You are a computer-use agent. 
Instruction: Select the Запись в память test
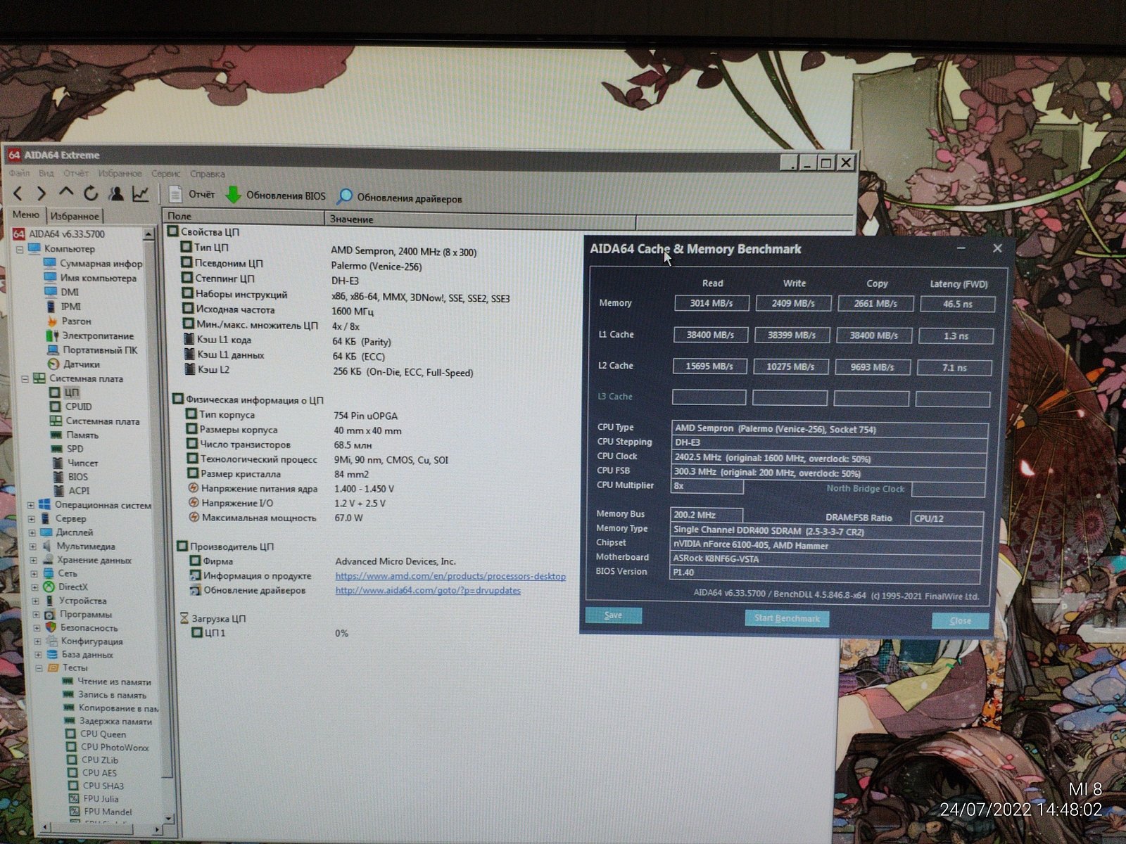click(113, 695)
